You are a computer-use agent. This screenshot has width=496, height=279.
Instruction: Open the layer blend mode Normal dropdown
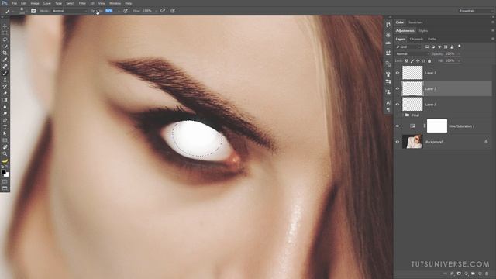[412, 53]
